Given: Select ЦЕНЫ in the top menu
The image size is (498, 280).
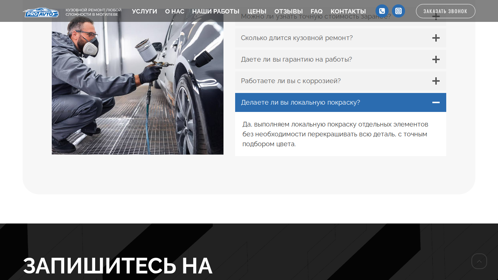Looking at the screenshot, I should [257, 11].
